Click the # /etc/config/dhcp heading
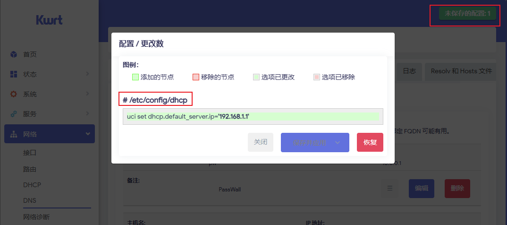 pyautogui.click(x=155, y=100)
